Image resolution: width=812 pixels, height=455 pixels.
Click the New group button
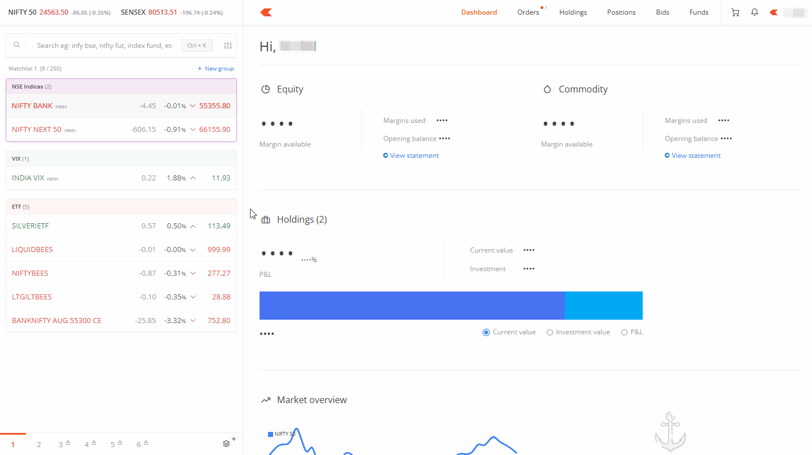coord(216,69)
